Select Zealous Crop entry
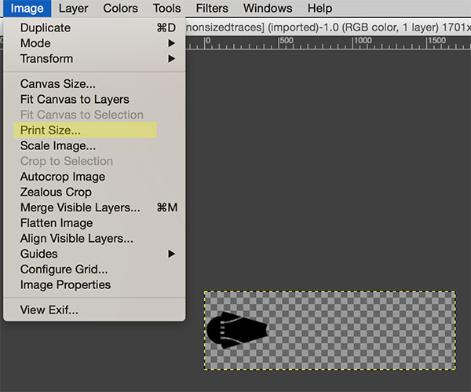 click(56, 192)
